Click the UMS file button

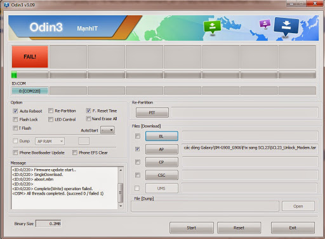[x=162, y=188]
